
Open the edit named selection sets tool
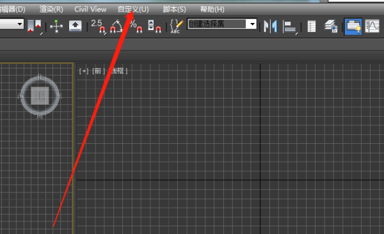click(177, 26)
